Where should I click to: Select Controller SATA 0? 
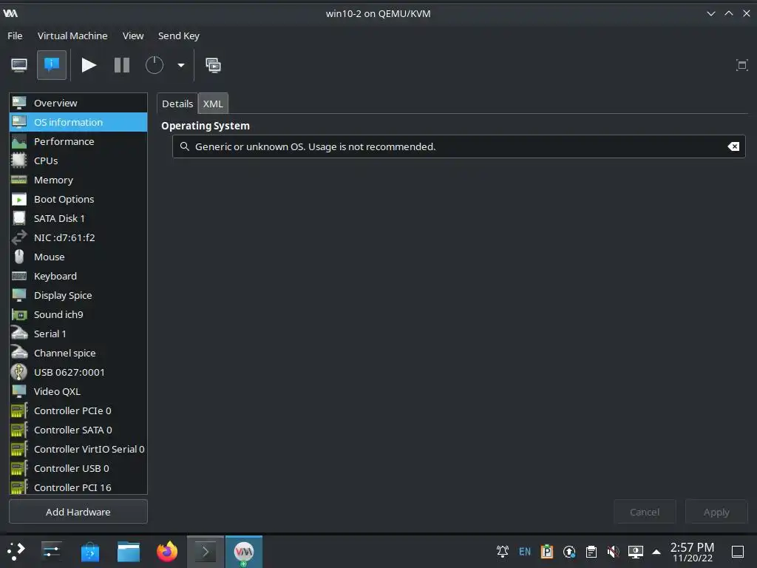[x=78, y=430]
